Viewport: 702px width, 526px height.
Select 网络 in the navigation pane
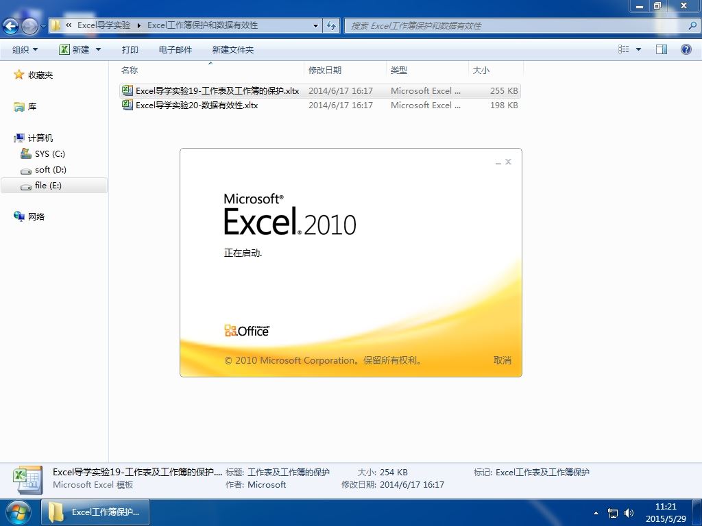[36, 217]
